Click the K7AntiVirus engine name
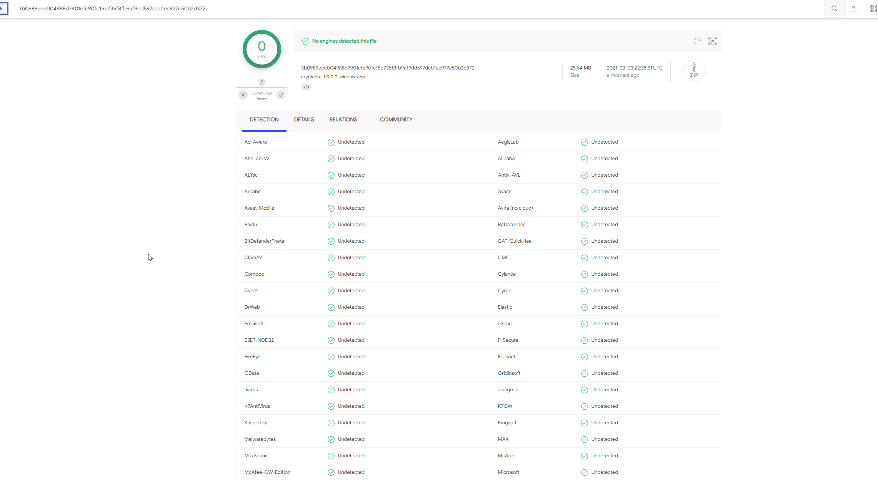The height and width of the screenshot is (480, 878). click(x=257, y=406)
